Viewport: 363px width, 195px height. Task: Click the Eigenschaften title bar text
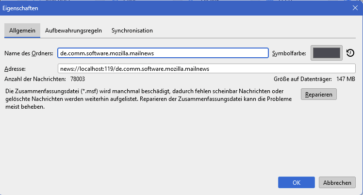click(20, 8)
